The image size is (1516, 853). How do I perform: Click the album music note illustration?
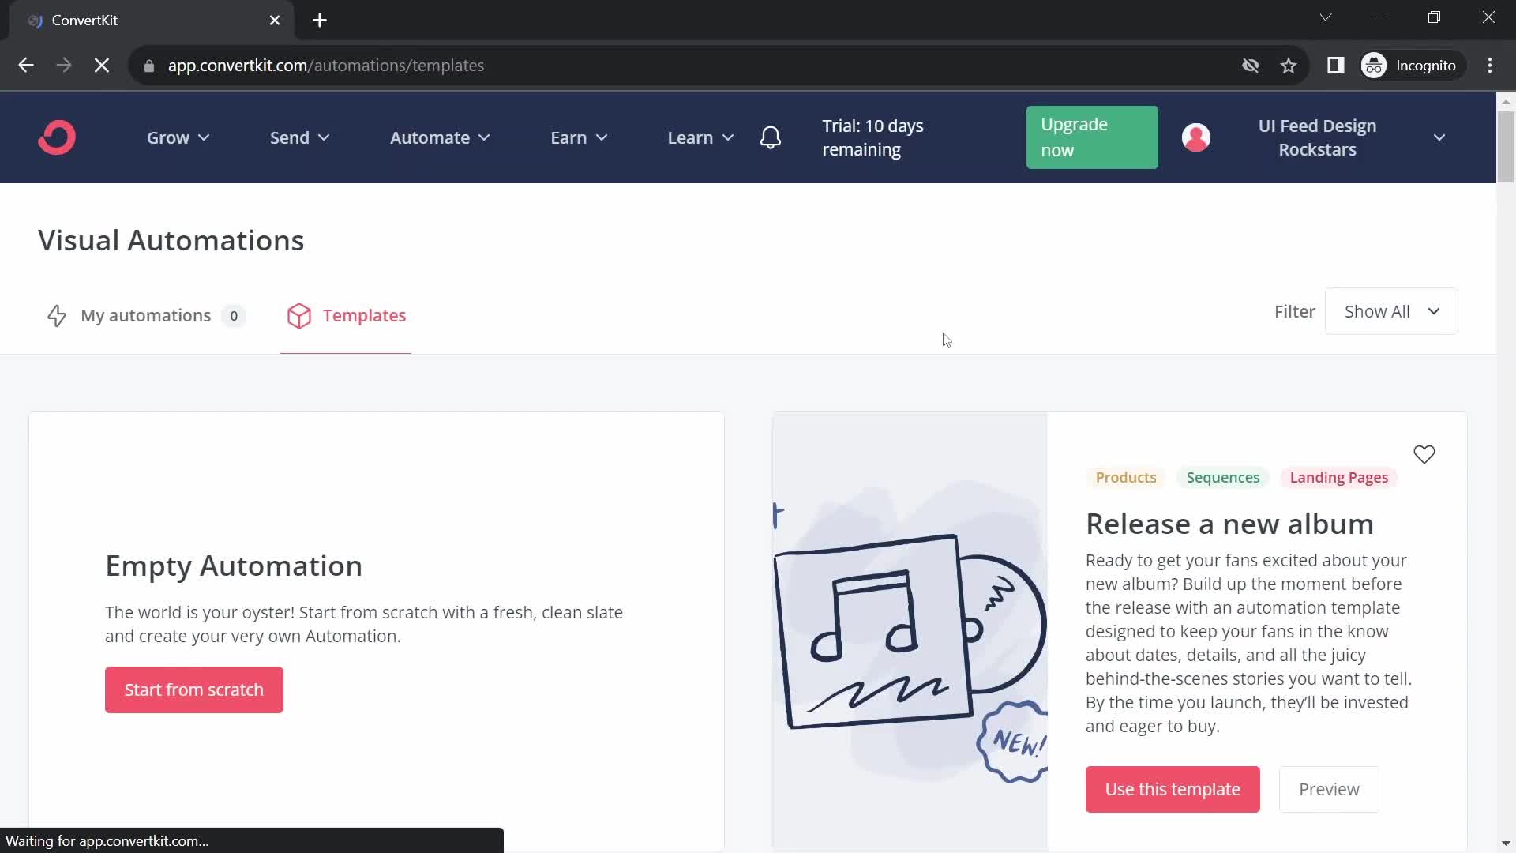point(910,632)
